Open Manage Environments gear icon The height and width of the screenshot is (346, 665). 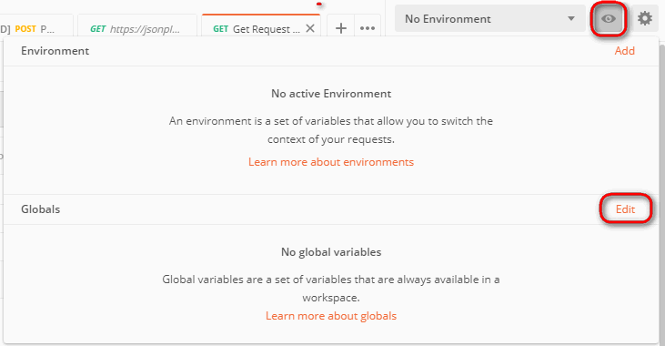tap(645, 19)
